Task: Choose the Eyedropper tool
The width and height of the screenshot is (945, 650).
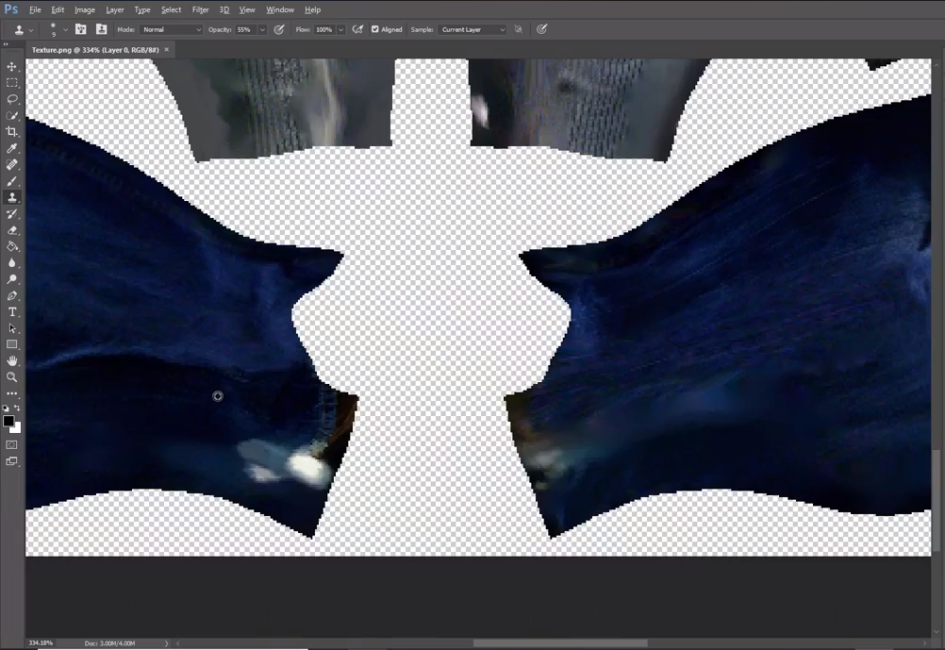Action: click(x=12, y=148)
